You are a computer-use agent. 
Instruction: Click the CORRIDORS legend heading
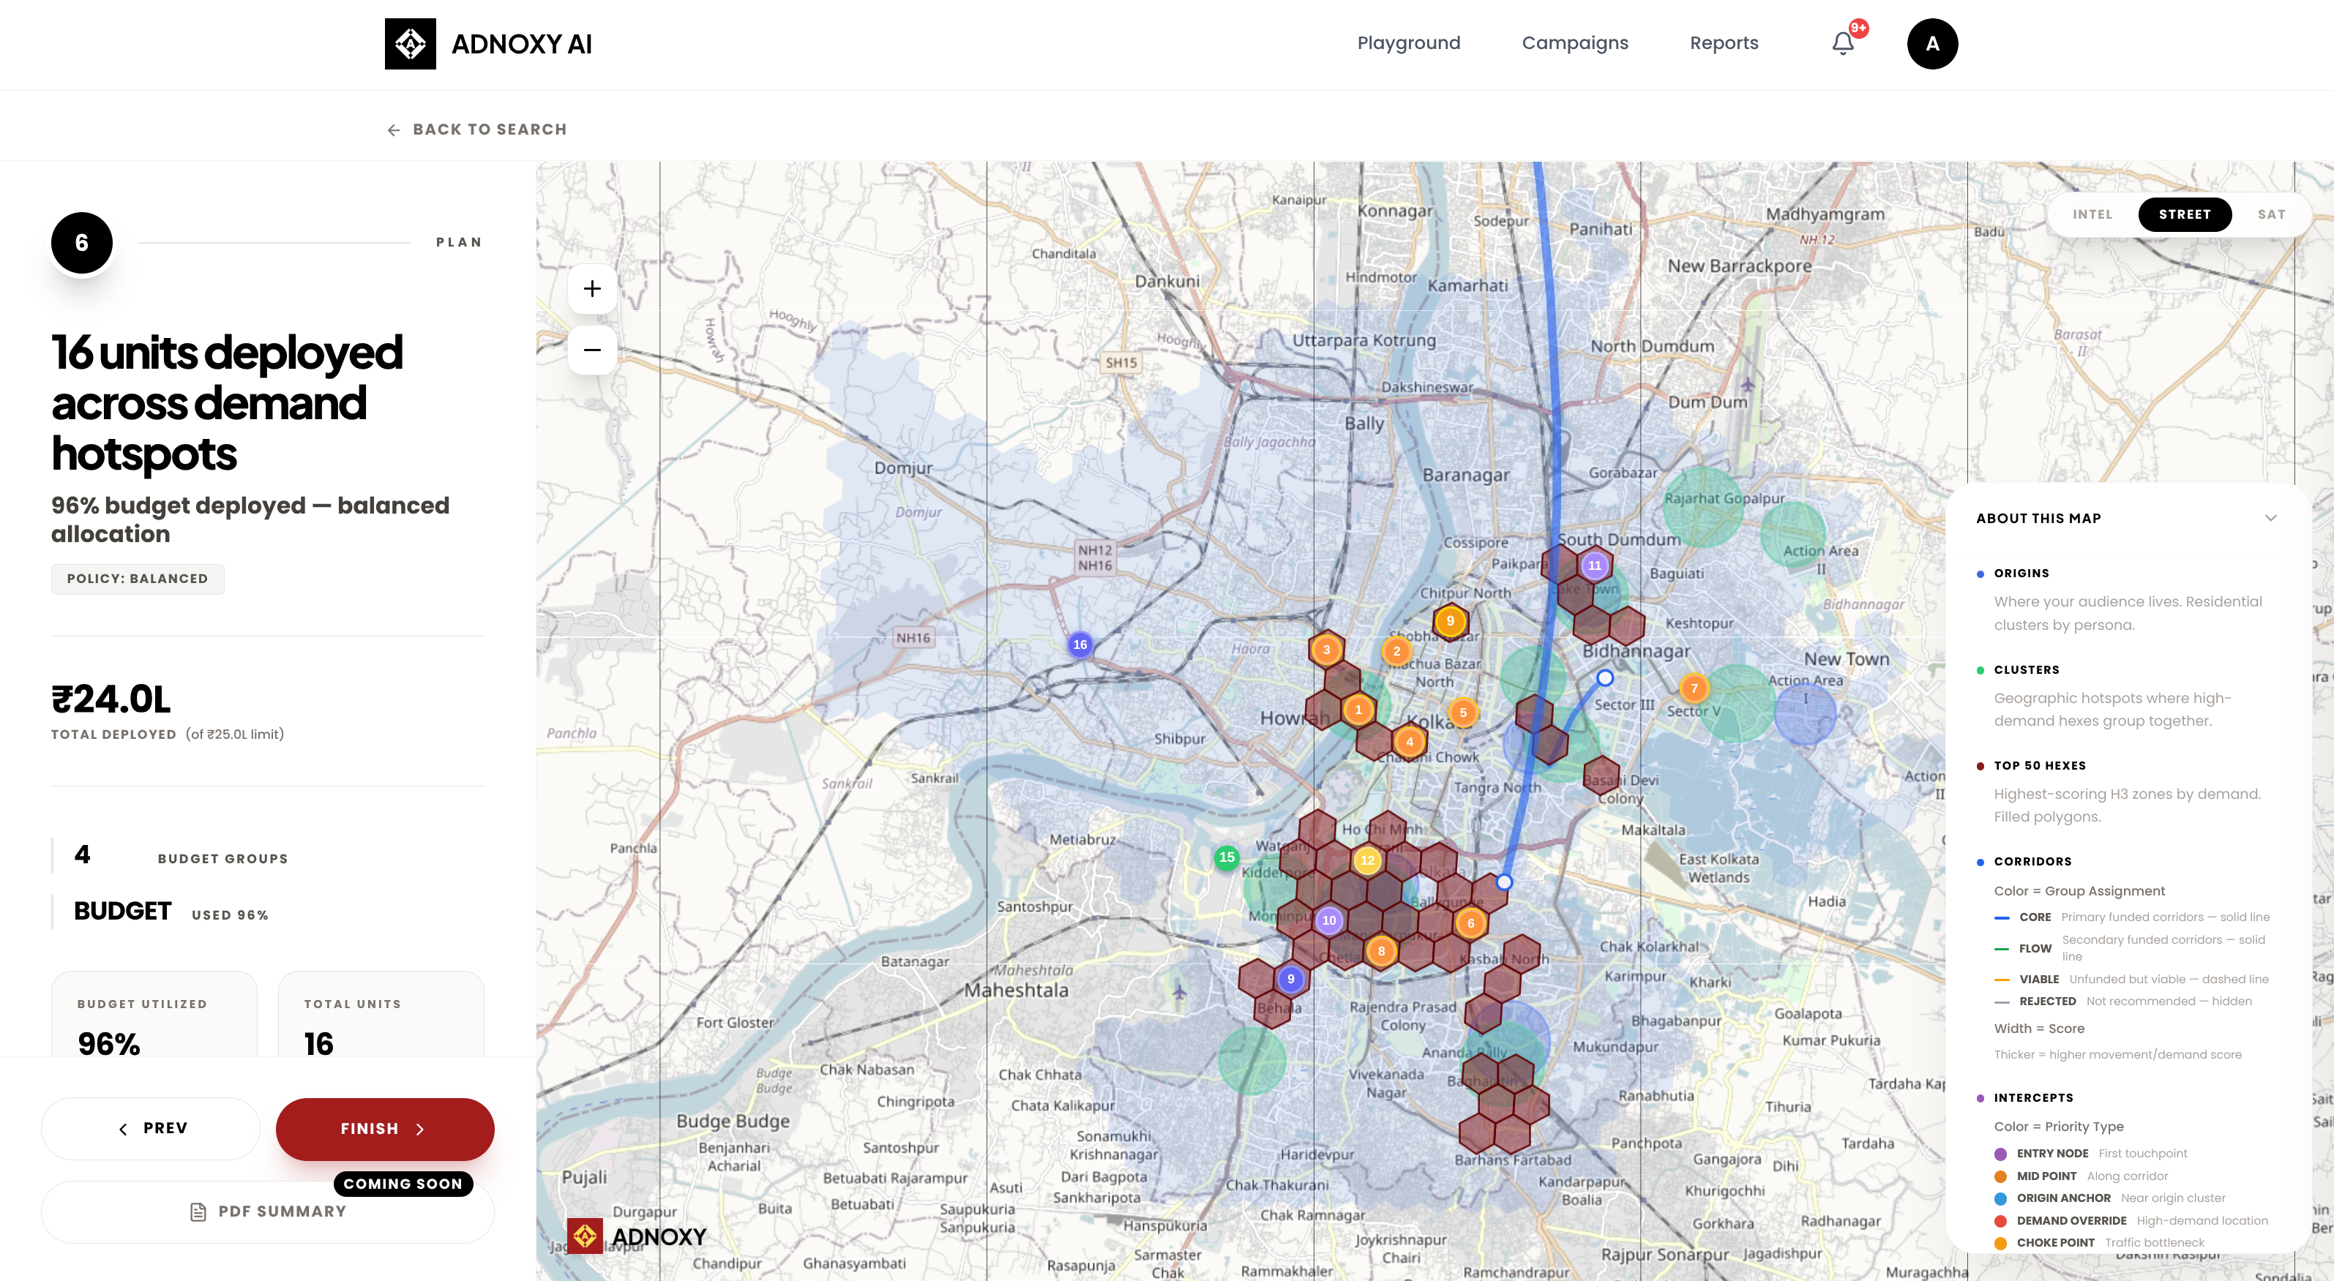pos(2032,862)
